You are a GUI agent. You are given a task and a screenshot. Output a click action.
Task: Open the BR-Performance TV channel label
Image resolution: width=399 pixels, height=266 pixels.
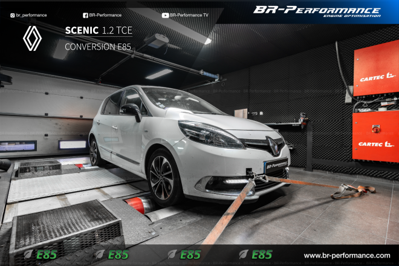(190, 15)
